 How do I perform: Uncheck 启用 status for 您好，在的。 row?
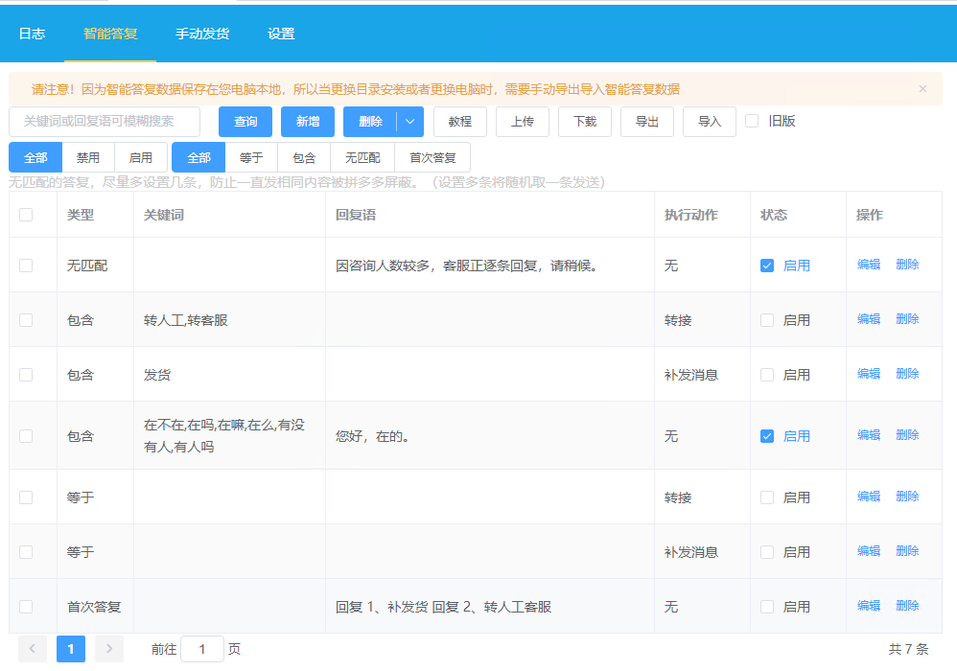tap(767, 436)
